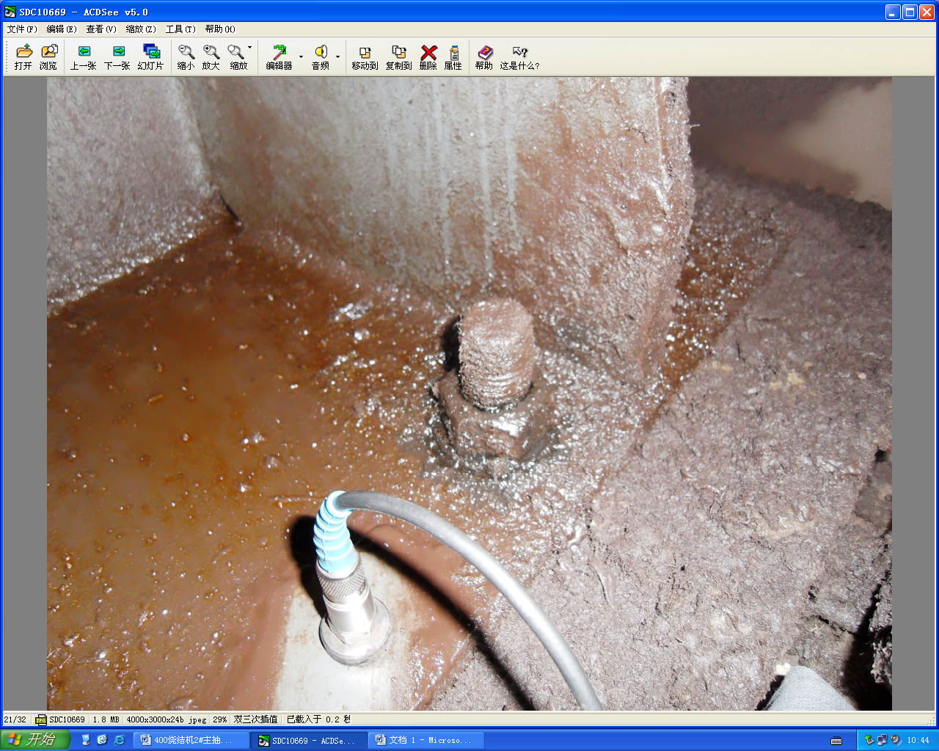Click the 打开 (Open) toolbar icon
939x751 pixels.
point(23,57)
